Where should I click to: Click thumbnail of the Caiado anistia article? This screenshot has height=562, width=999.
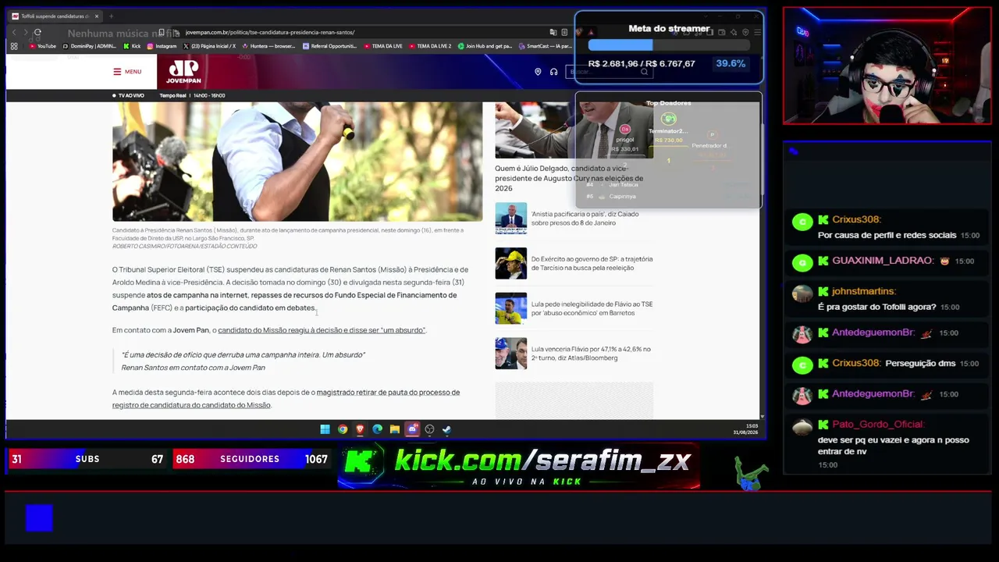point(510,219)
